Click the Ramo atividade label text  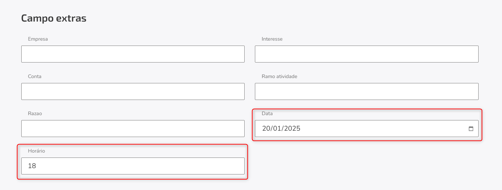(279, 76)
